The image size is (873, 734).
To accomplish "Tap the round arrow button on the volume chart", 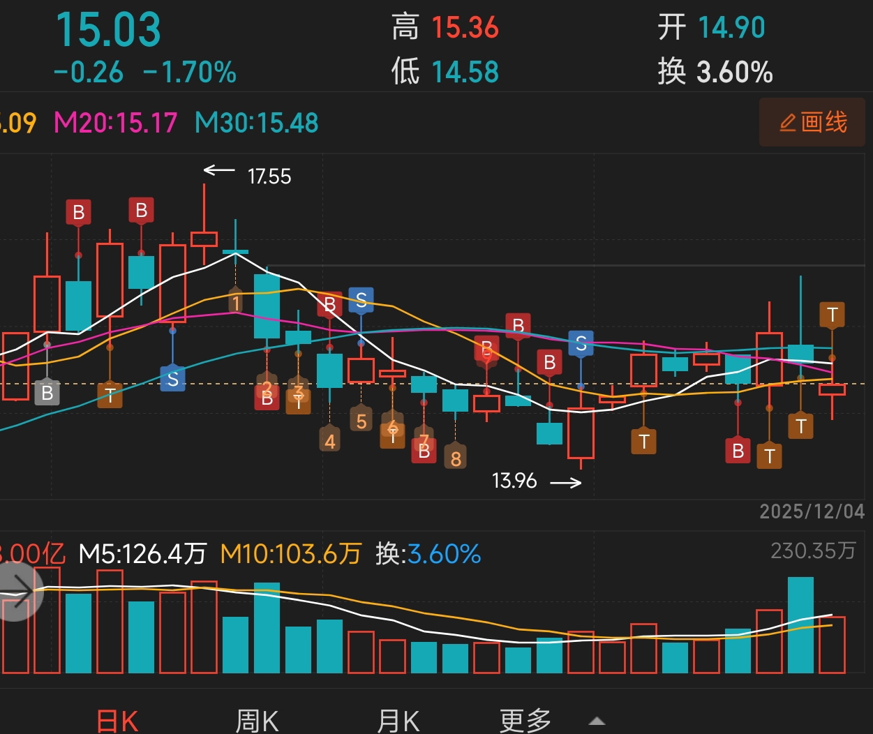I will (15, 592).
